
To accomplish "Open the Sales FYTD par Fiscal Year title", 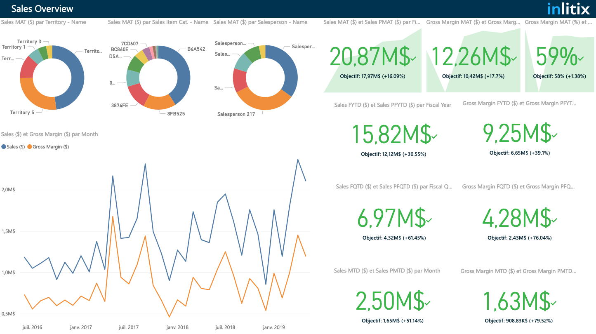I will (393, 105).
